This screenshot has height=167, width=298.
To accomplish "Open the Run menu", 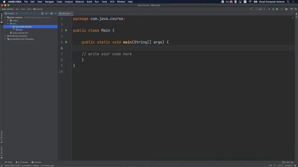I will click(x=97, y=2).
